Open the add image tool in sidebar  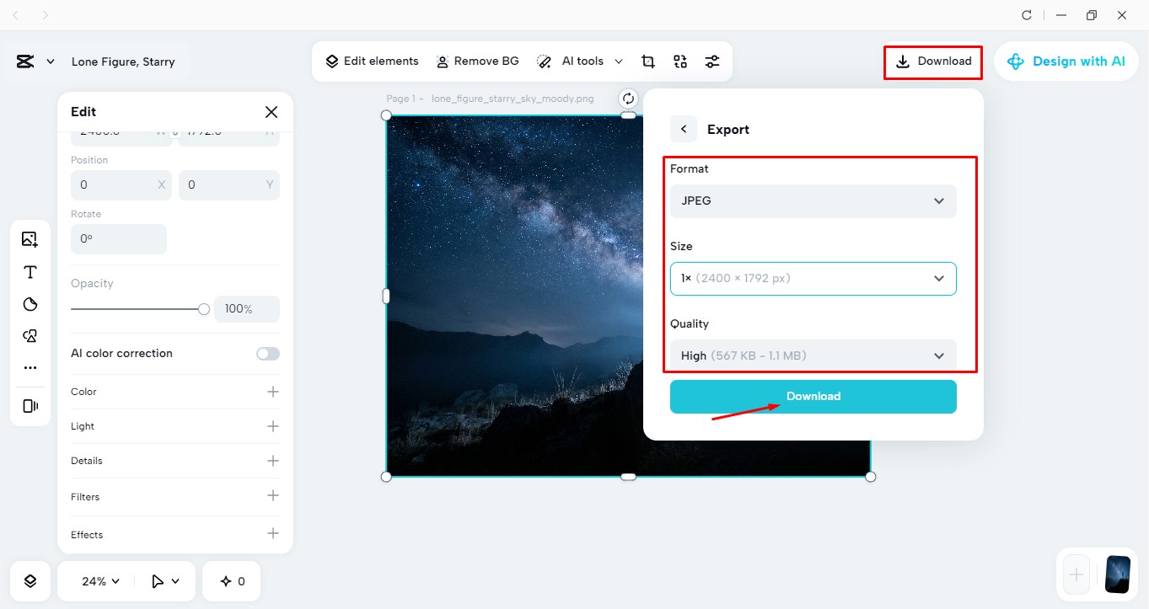point(30,239)
